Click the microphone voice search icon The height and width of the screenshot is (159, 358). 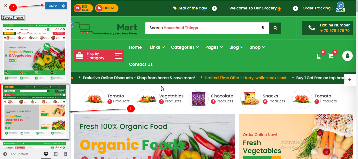point(263,28)
